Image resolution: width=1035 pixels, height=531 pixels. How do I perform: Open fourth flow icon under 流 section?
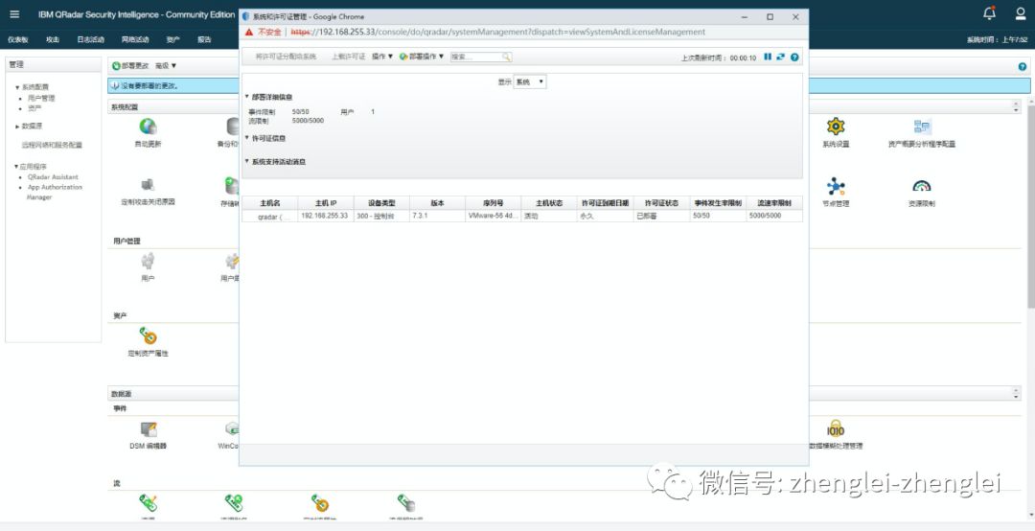click(406, 503)
